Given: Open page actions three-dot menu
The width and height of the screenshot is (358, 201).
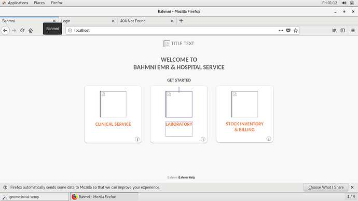Looking at the screenshot, I should point(281,31).
